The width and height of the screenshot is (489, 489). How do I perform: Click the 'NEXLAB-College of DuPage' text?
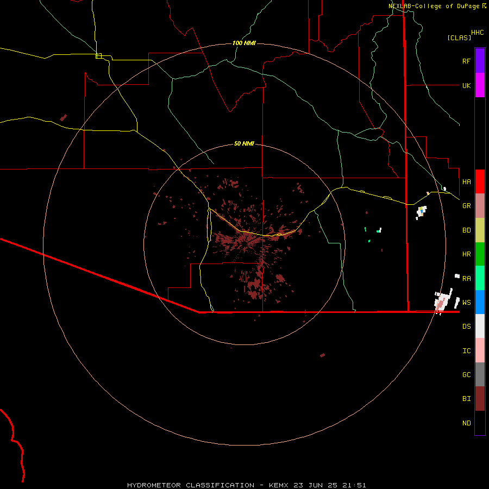coord(434,6)
